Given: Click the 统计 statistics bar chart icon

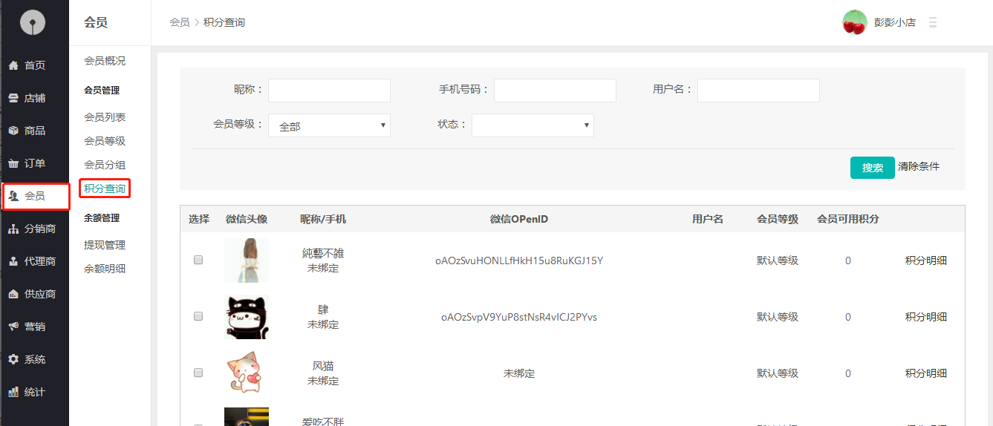Looking at the screenshot, I should [x=13, y=392].
